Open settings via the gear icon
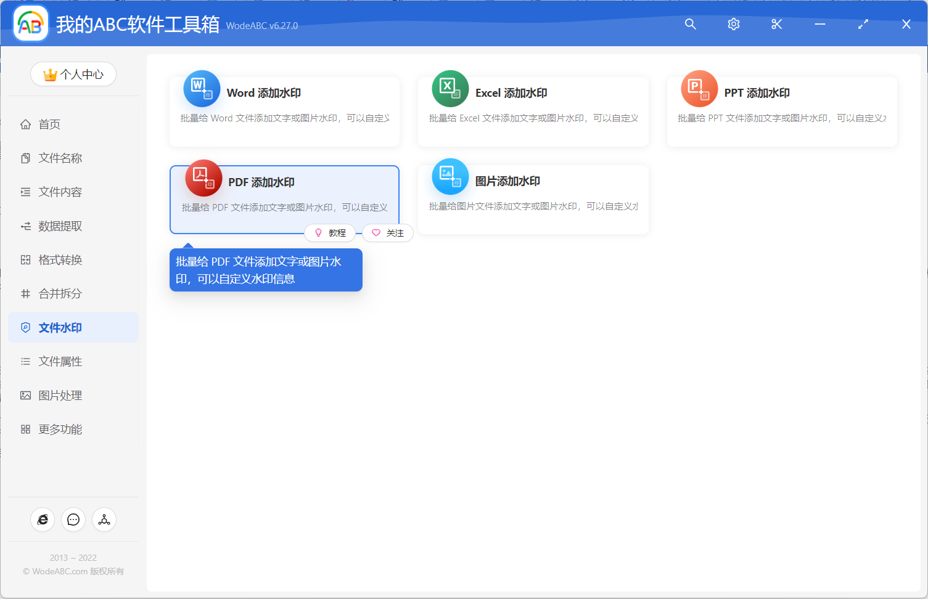Screen dimensions: 928x599 733,24
